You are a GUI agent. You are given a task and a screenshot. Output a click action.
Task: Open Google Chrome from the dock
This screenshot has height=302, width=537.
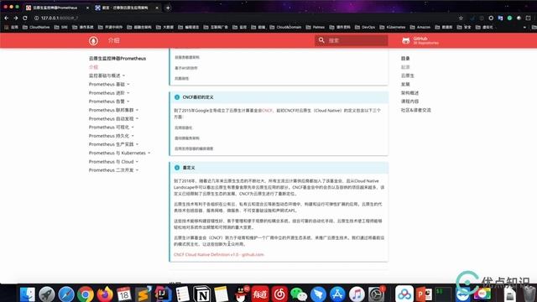click(x=86, y=294)
